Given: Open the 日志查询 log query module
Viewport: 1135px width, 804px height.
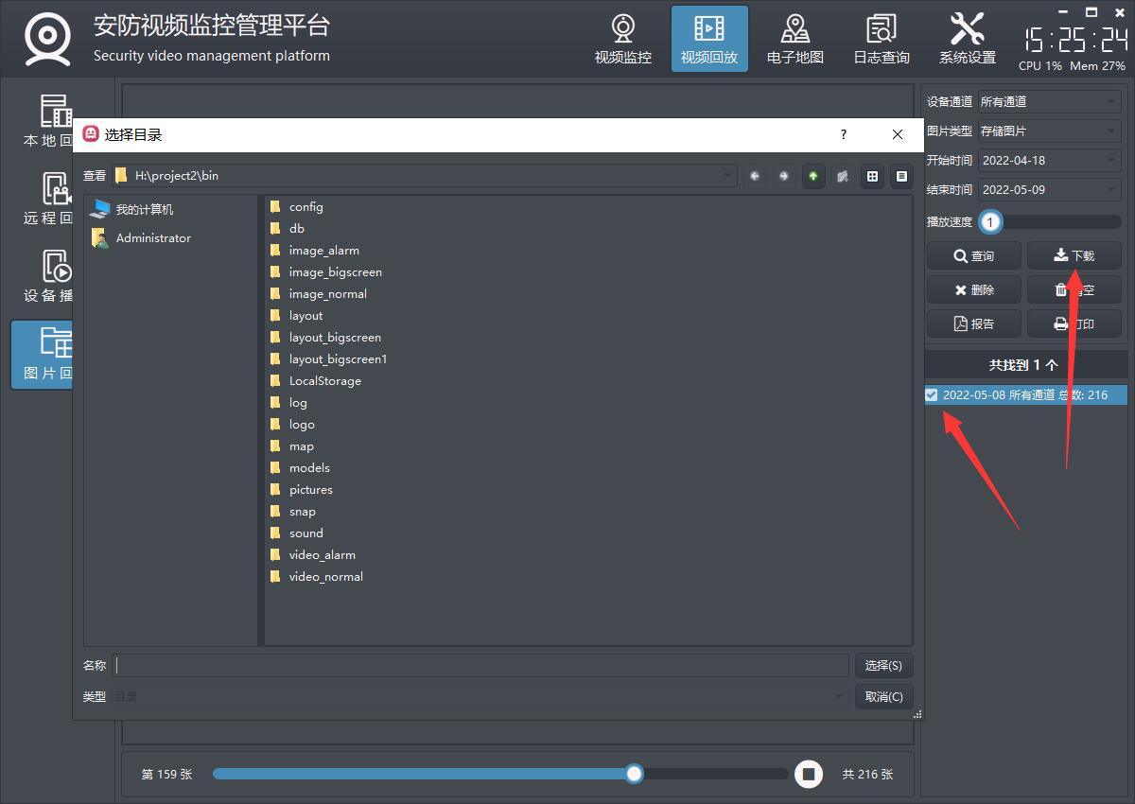Looking at the screenshot, I should tap(881, 39).
